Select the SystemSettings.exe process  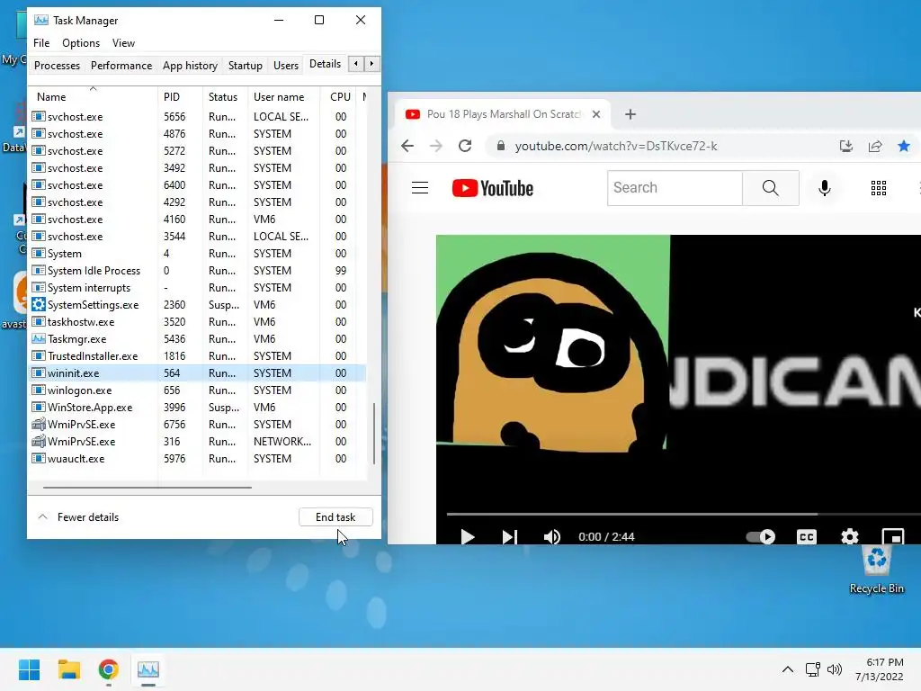click(x=197, y=305)
